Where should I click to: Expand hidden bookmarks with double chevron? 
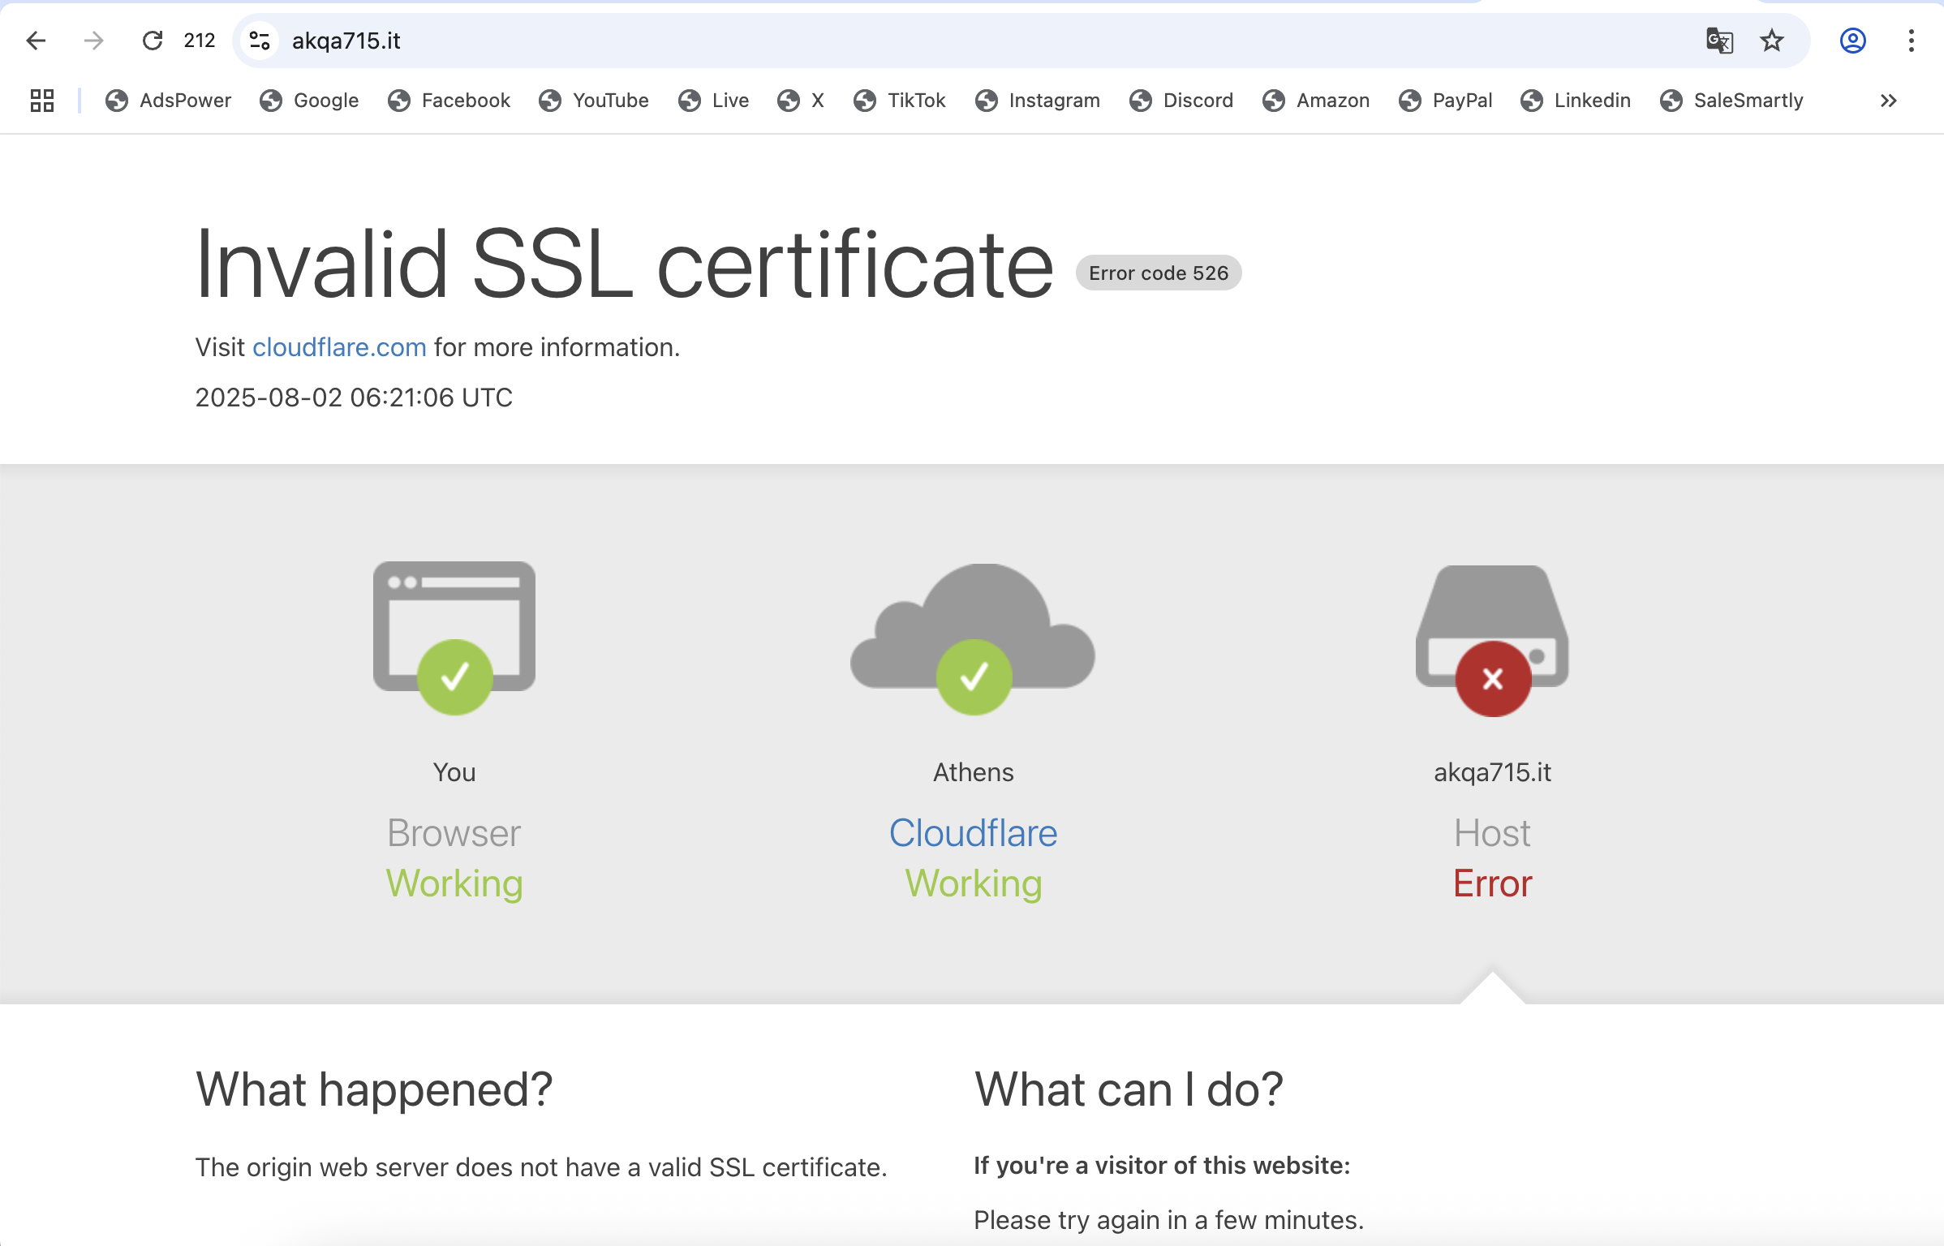pyautogui.click(x=1889, y=101)
